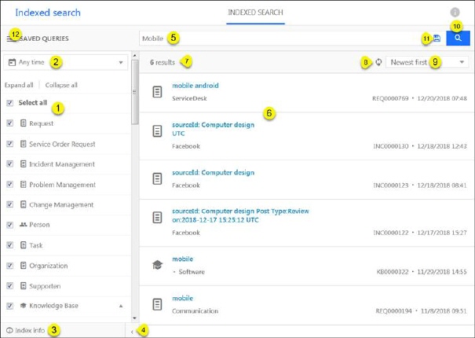Save the query with the floppy disk icon
This screenshot has height=338, width=475.
[x=437, y=38]
